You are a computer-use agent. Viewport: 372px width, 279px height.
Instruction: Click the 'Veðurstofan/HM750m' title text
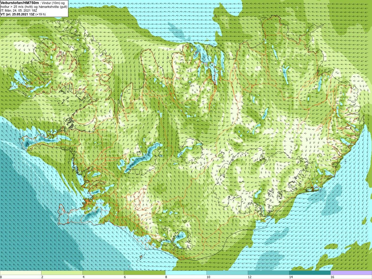pos(20,3)
